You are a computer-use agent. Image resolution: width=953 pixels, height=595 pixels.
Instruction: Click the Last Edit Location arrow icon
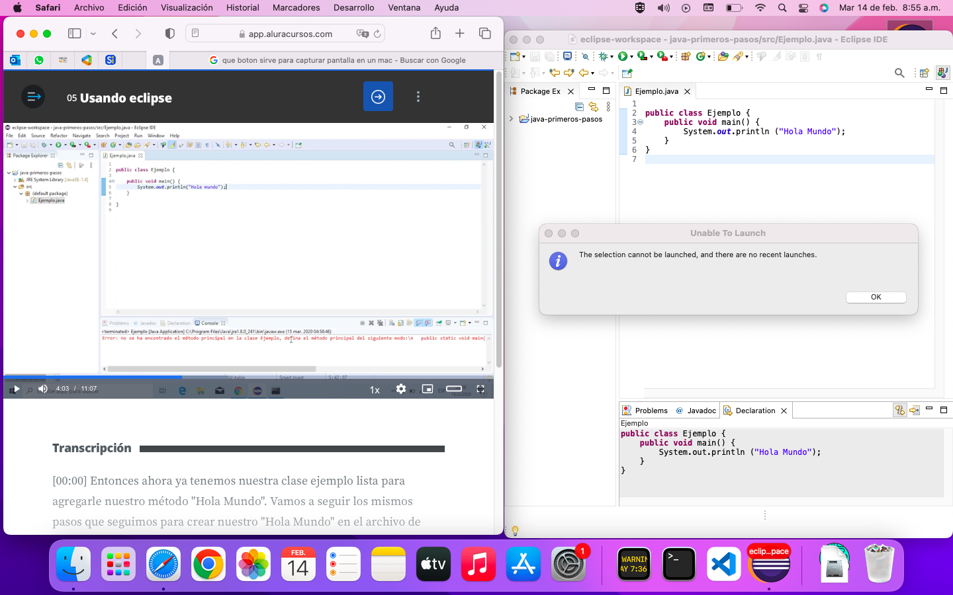coord(555,73)
